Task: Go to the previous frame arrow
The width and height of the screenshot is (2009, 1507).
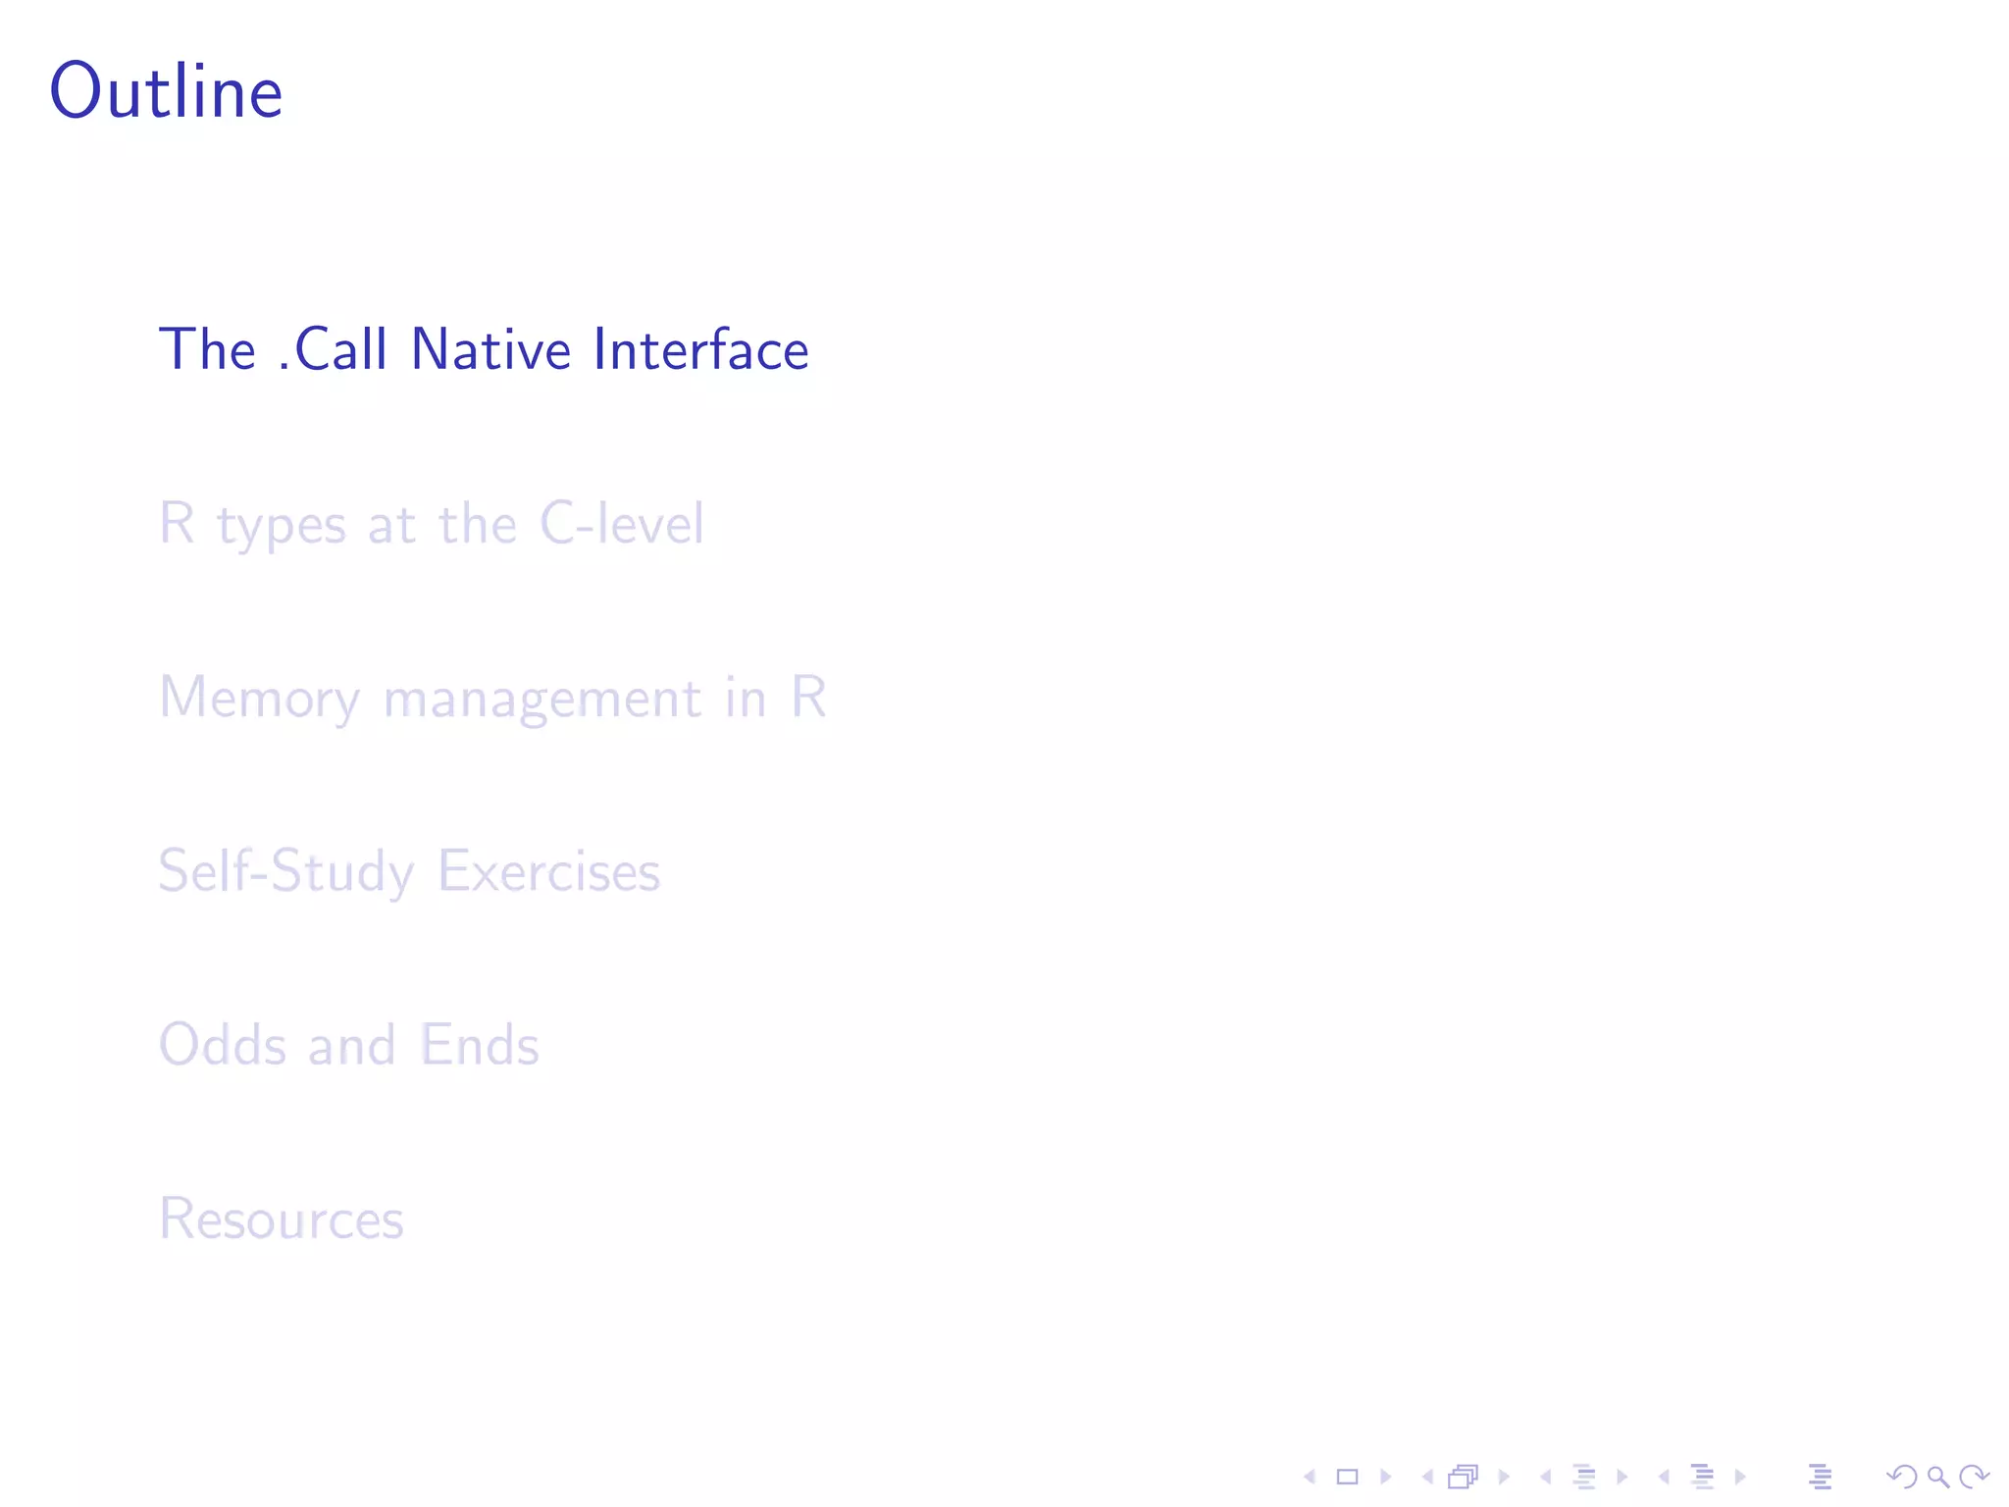Action: tap(1427, 1477)
